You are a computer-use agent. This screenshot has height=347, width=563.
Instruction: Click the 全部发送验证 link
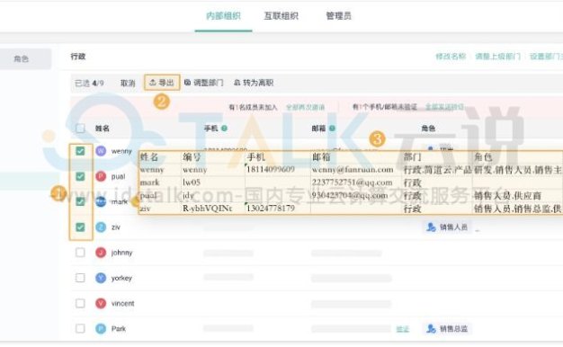pos(444,107)
